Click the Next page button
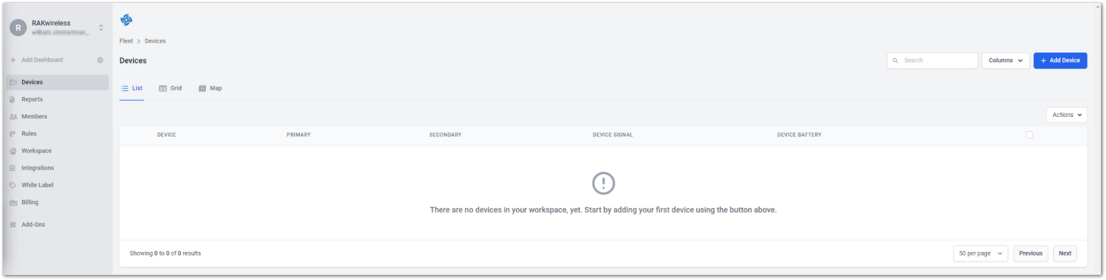This screenshot has width=1106, height=280. (x=1065, y=253)
